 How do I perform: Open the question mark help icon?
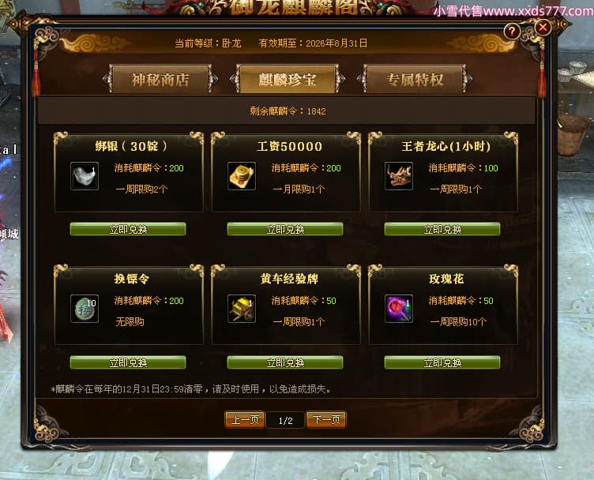click(x=512, y=32)
